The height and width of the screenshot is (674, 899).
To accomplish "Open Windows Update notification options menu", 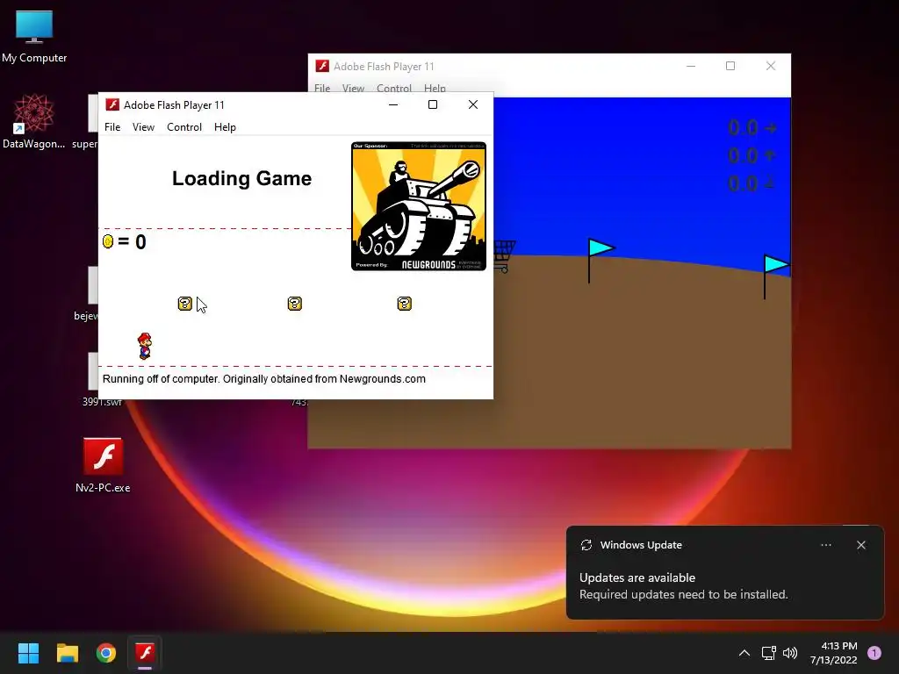I will (825, 545).
